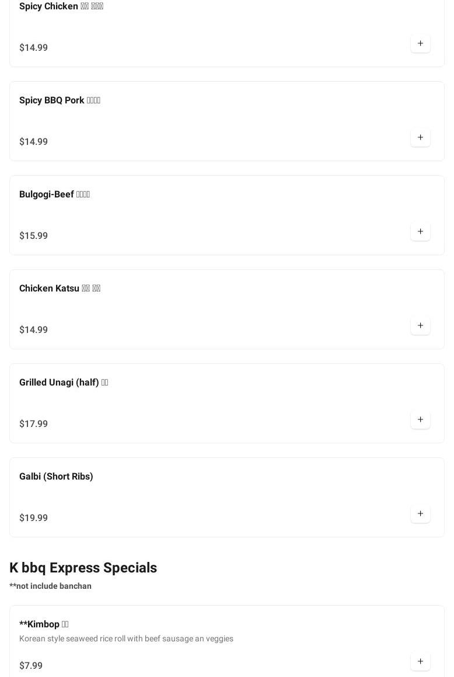View the Grilled Unagi (half) item
Image resolution: width=454 pixels, height=677 pixels.
(64, 383)
